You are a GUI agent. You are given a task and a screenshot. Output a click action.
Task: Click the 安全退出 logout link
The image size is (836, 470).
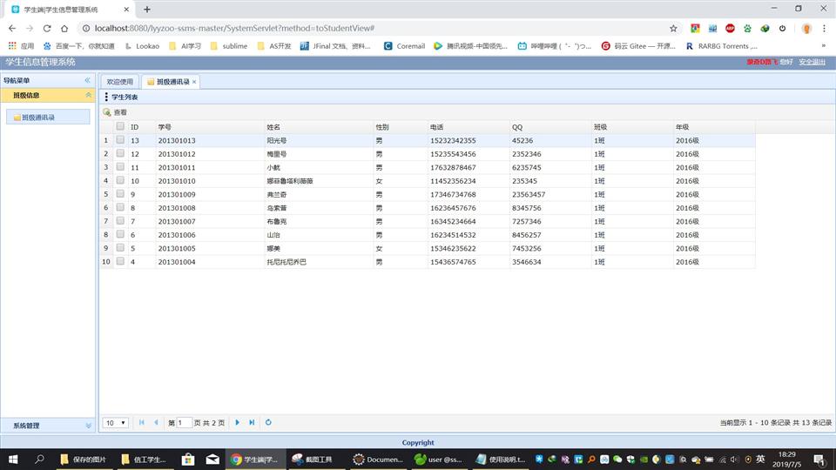pos(812,62)
